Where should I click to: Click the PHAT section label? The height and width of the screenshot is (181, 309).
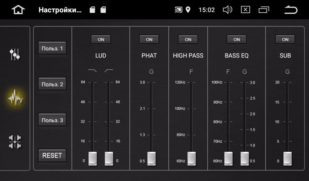(149, 56)
